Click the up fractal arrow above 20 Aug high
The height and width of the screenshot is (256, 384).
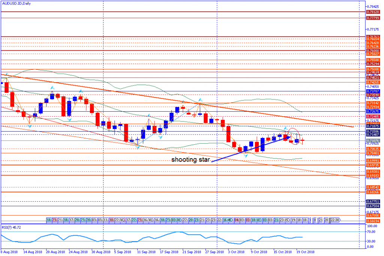52,87
